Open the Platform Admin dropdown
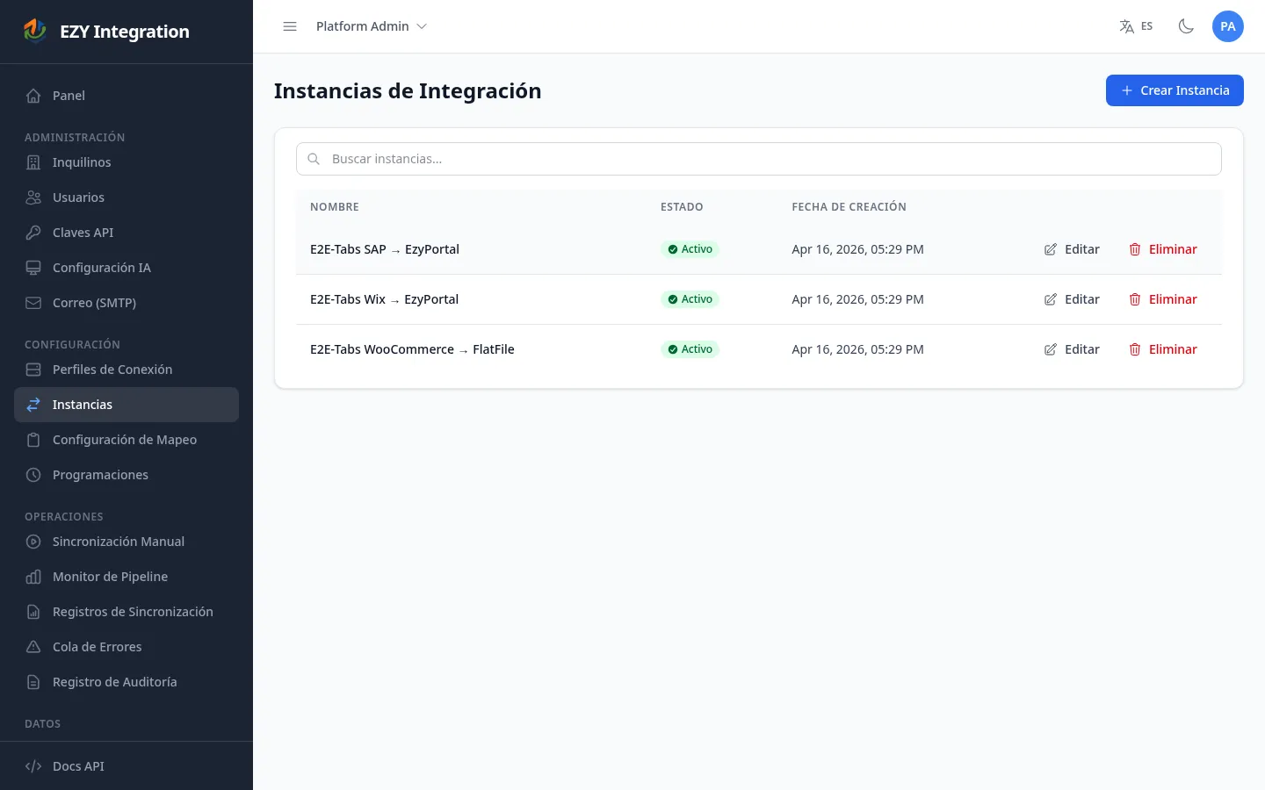 [x=372, y=26]
